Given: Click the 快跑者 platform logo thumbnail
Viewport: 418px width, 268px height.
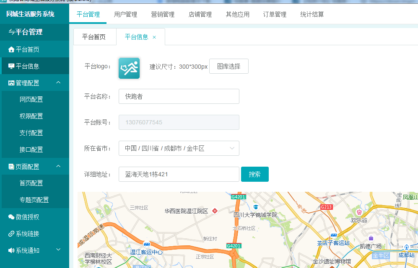Looking at the screenshot, I should [x=129, y=68].
